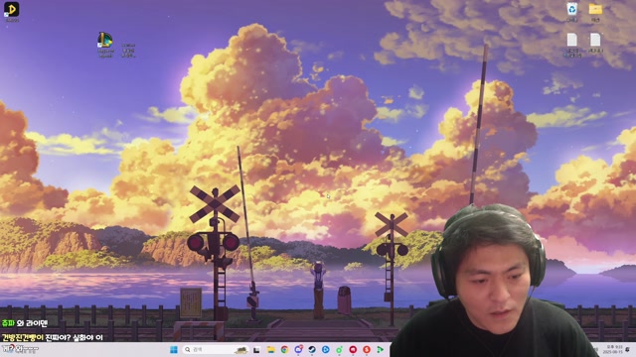Select the text file beside League shortcut
This screenshot has width=636, height=357.
[128, 51]
